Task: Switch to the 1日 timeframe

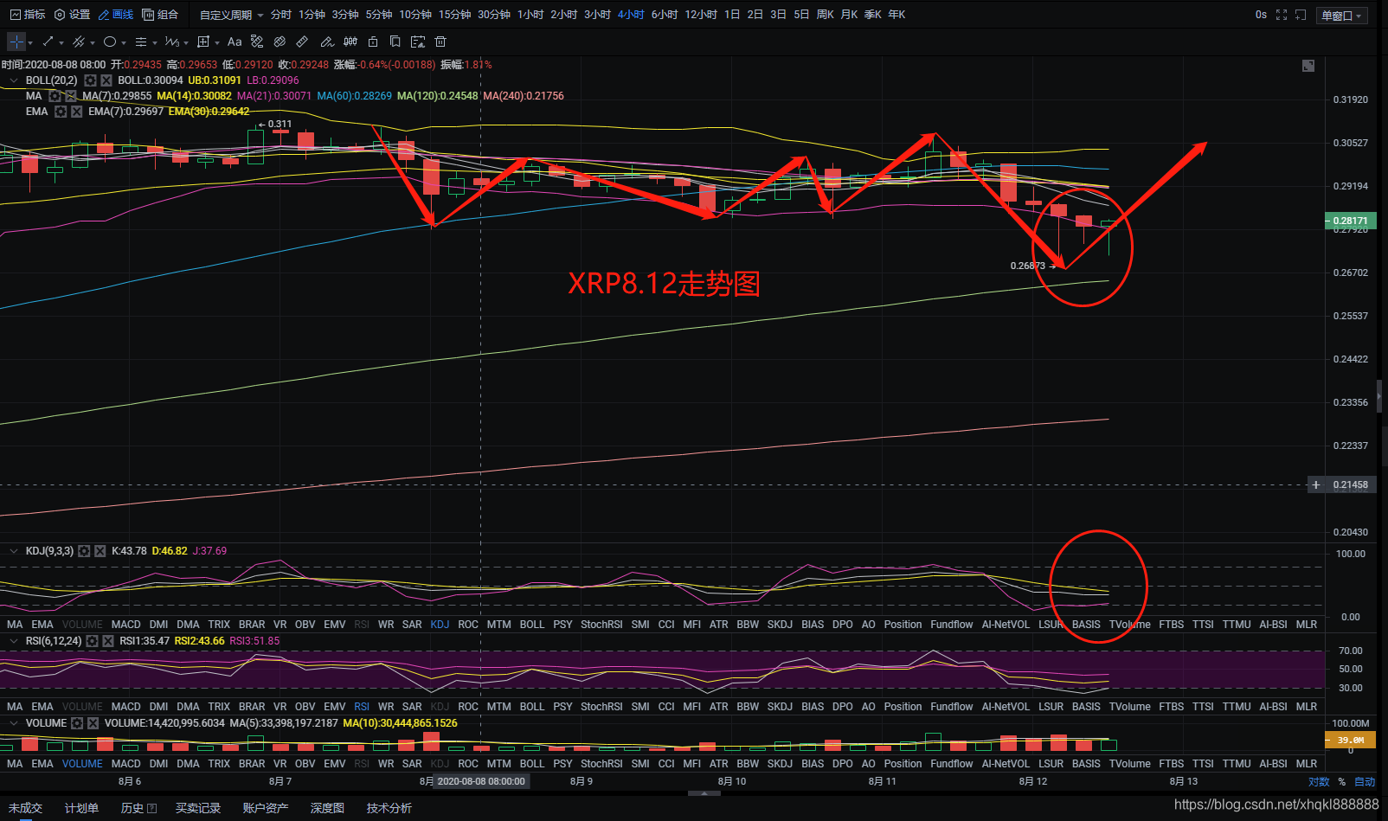Action: (732, 15)
